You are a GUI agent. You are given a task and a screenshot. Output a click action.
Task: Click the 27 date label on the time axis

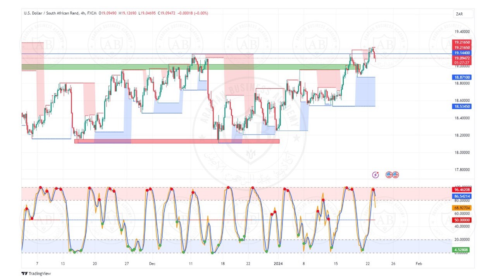point(127,263)
